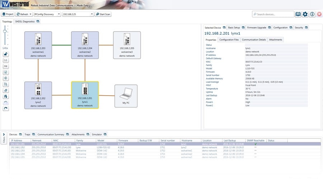
Task: Select the eraser icon in left toolbar
Action: pyautogui.click(x=5, y=91)
